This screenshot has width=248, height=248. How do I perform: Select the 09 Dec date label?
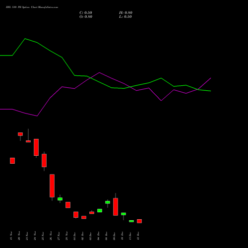pos(114,236)
